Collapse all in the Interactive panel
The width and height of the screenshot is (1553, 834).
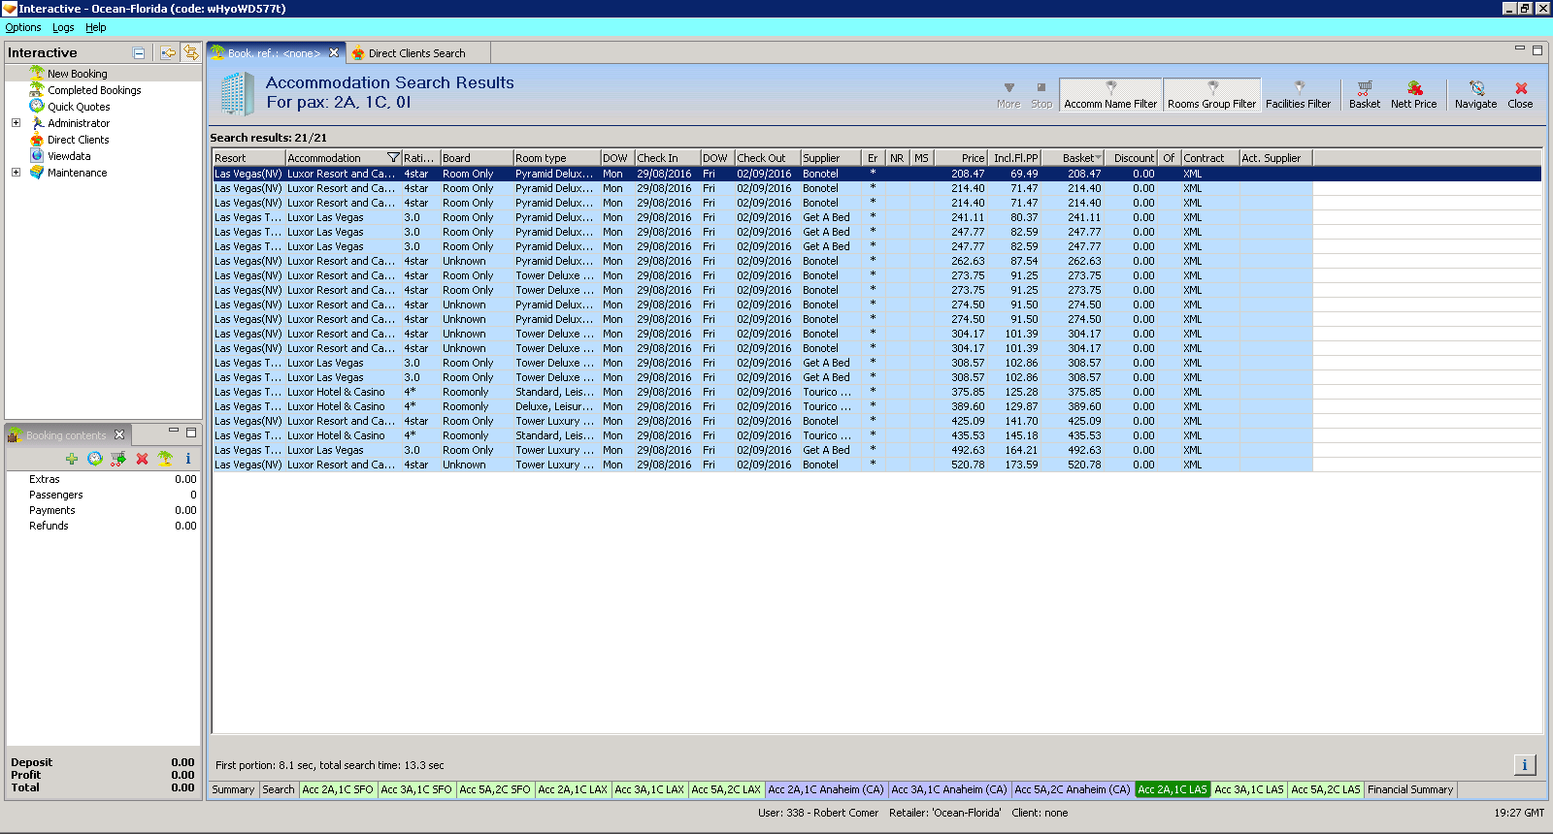click(x=139, y=53)
